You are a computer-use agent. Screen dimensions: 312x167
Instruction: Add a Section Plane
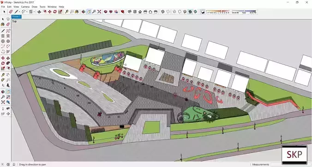pyautogui.click(x=8, y=114)
